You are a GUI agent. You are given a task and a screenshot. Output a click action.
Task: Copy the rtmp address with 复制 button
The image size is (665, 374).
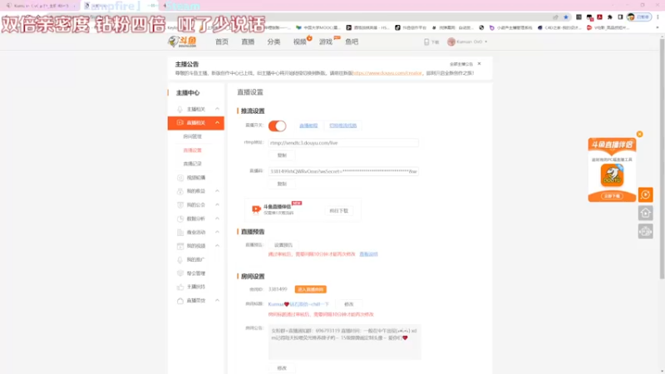(x=282, y=155)
